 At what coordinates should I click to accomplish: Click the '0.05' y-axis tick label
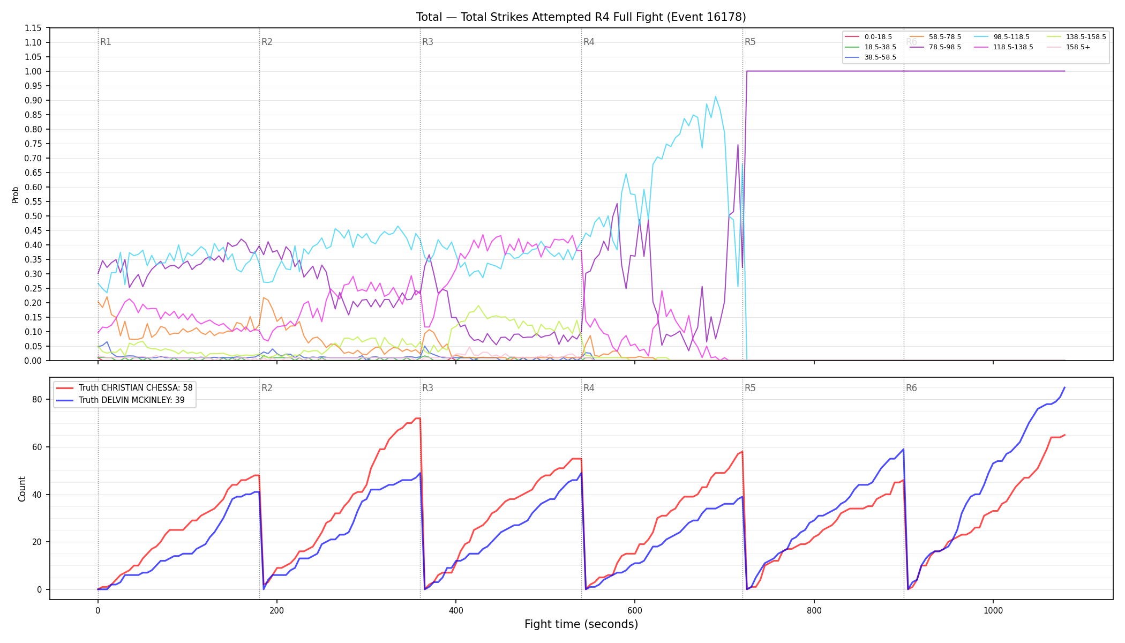tap(33, 346)
